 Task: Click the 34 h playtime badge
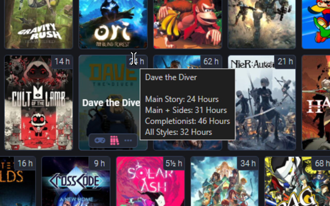248,163
